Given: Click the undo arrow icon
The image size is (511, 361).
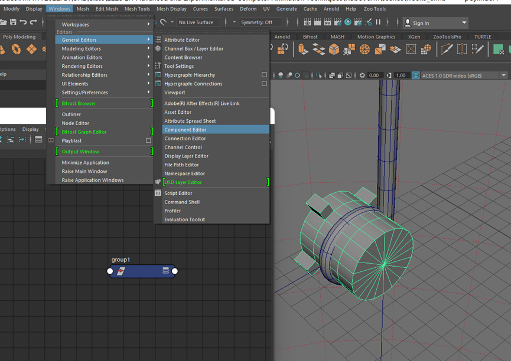Looking at the screenshot, I should pyautogui.click(x=23, y=22).
